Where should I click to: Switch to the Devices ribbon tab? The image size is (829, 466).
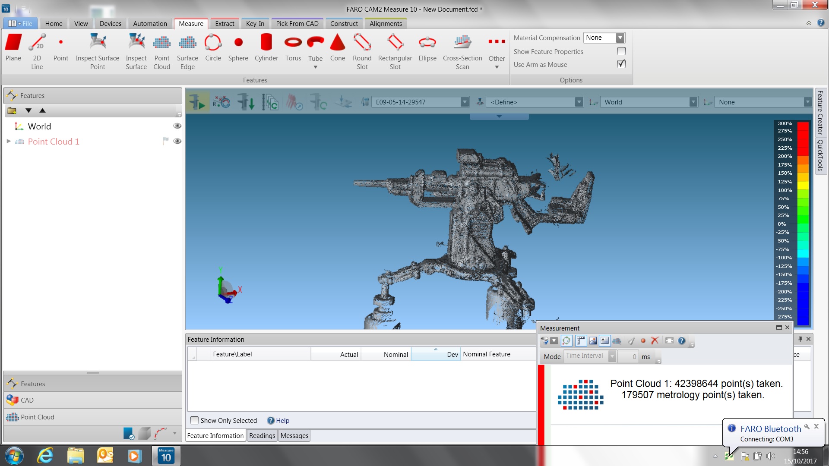pos(111,24)
